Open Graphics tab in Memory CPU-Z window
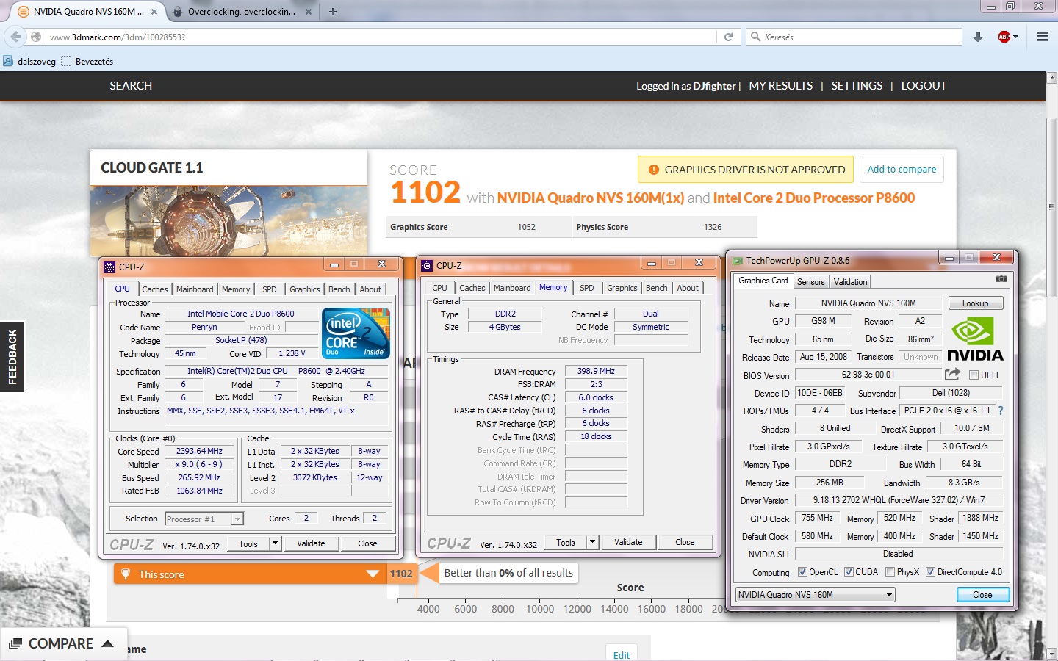Screen dimensions: 1058x661 [x=622, y=288]
